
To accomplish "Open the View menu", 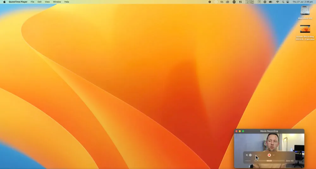I will click(47, 2).
